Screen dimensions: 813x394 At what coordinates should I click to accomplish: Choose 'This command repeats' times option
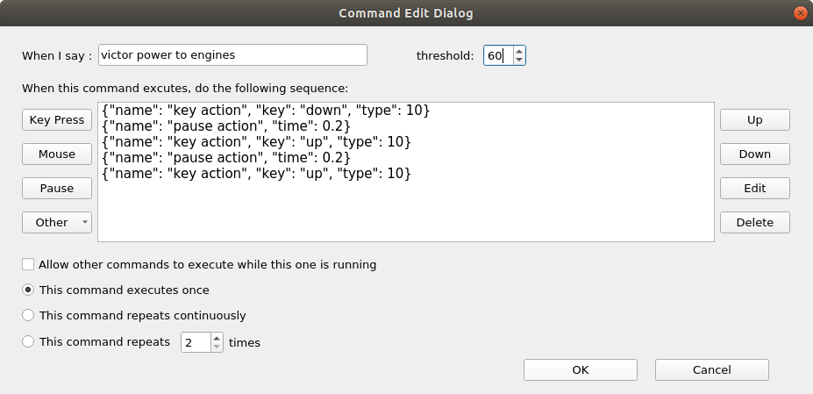29,341
